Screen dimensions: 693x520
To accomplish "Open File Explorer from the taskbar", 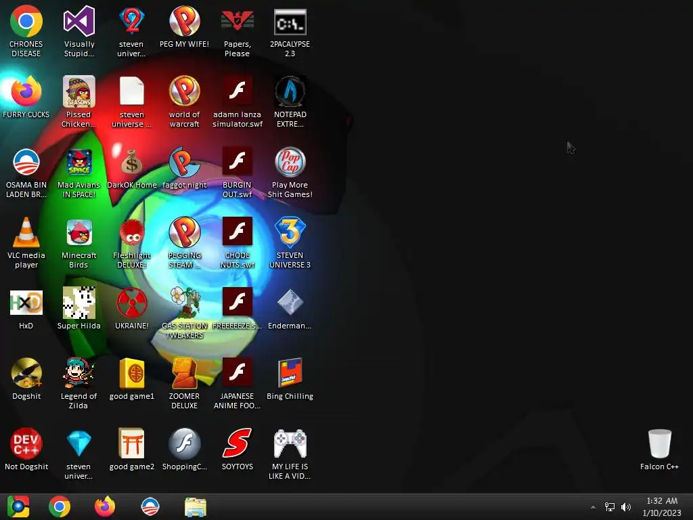I will pos(196,506).
